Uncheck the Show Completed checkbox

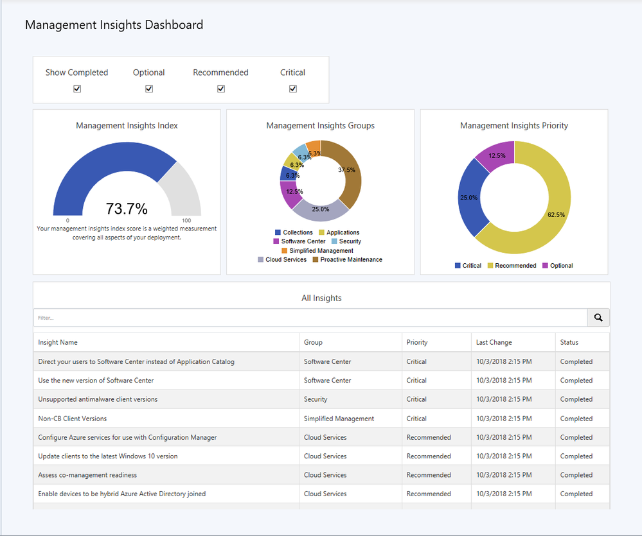point(77,89)
